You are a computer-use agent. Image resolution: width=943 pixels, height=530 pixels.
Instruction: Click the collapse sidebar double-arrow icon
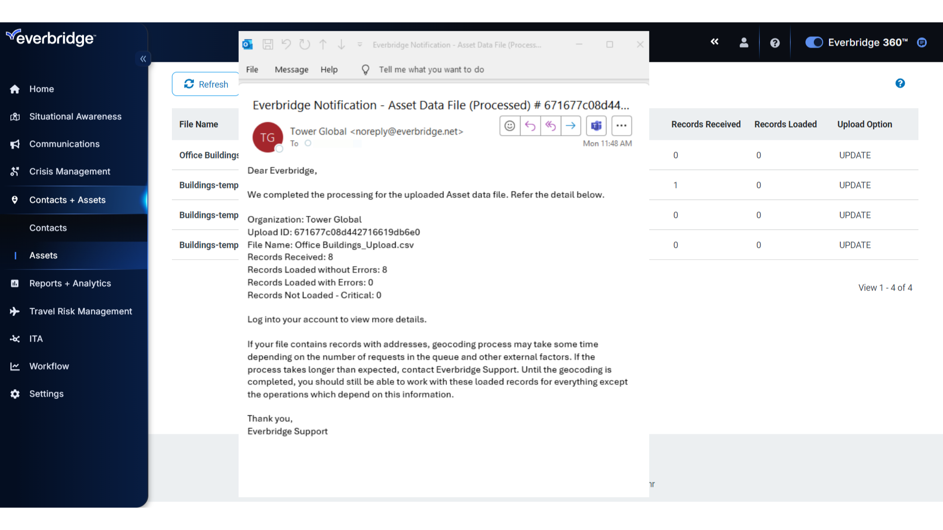(143, 59)
